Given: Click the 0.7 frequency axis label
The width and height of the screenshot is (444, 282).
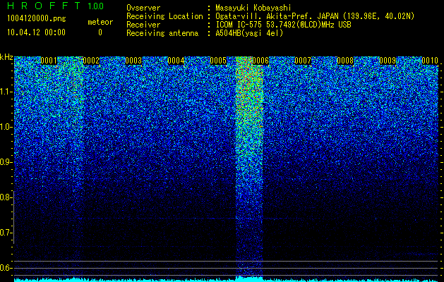Looking at the screenshot, I should click(x=6, y=233).
